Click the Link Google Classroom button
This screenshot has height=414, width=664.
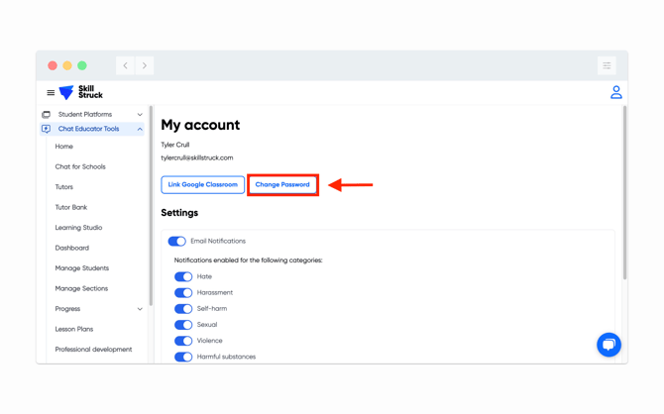coord(203,184)
